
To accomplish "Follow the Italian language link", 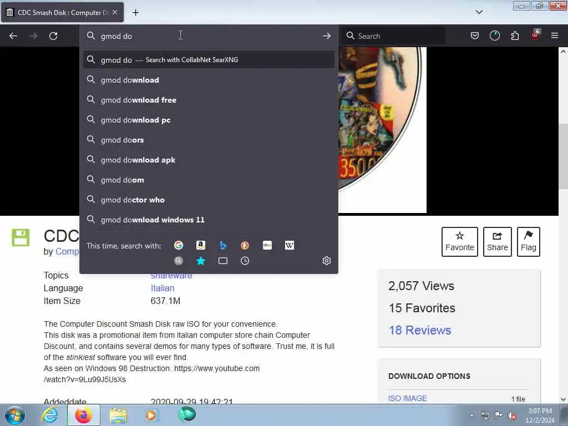I will click(x=163, y=288).
